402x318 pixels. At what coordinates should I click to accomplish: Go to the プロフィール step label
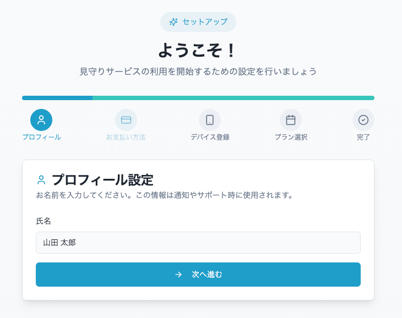tap(41, 137)
